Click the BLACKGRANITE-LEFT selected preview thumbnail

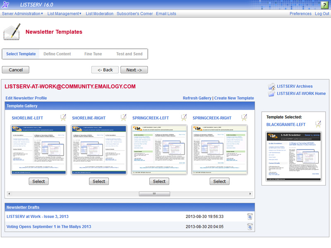pyautogui.click(x=294, y=156)
